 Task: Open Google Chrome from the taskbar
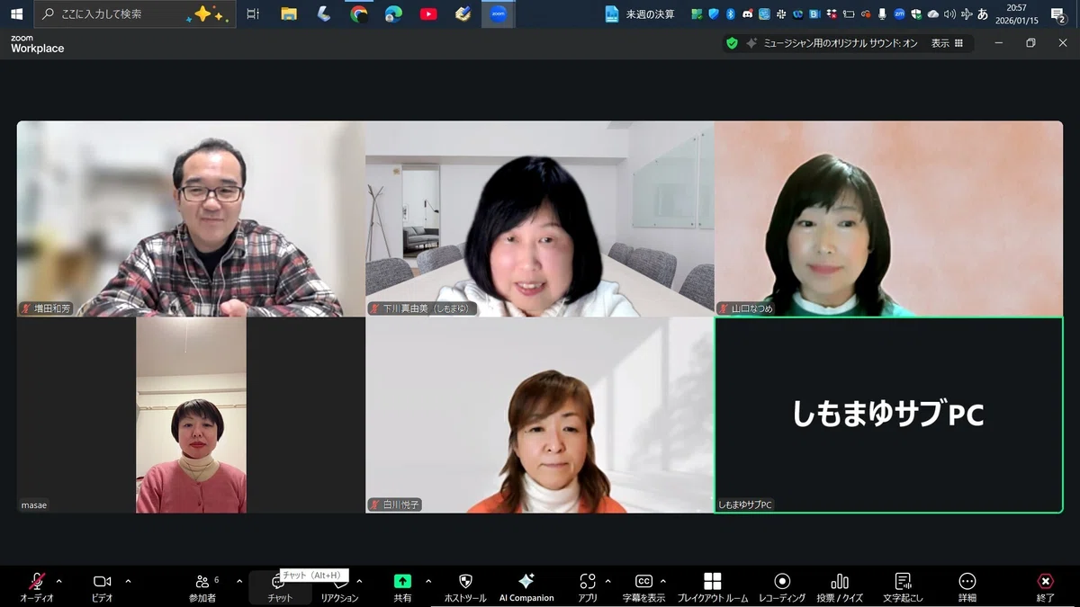(x=359, y=13)
